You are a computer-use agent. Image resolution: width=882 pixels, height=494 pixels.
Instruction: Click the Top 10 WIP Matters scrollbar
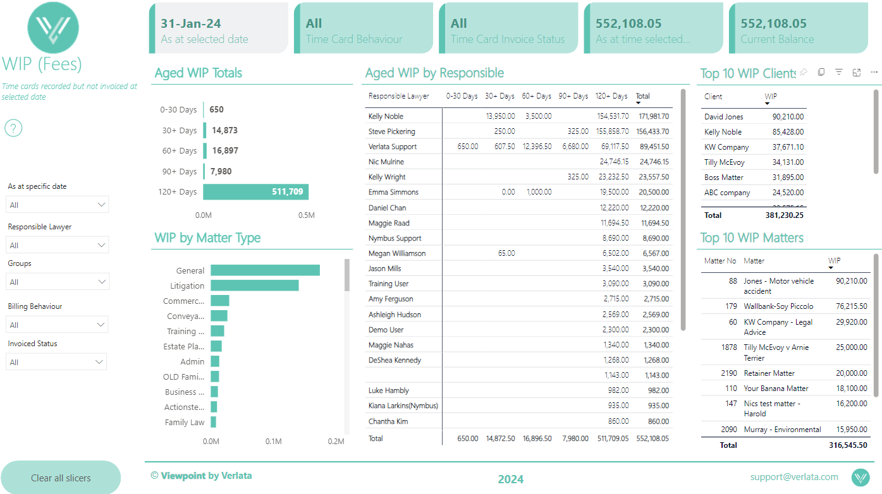(876, 325)
